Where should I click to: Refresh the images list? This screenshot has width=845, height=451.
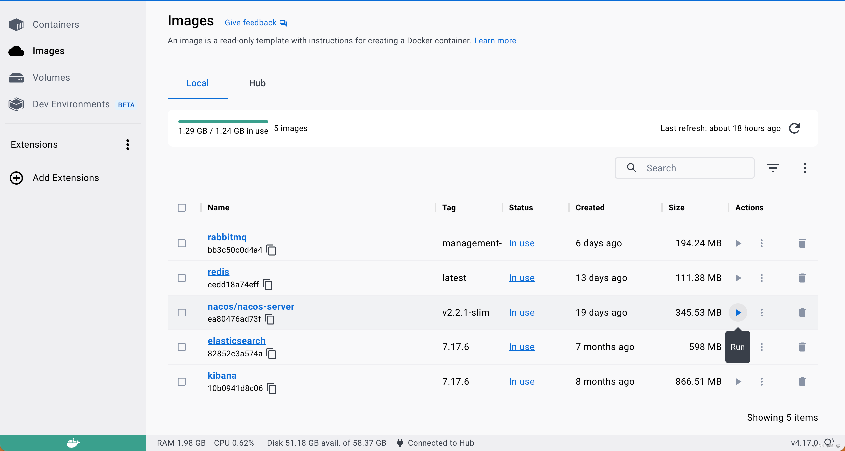[794, 128]
